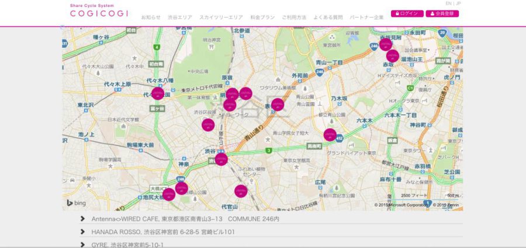The height and width of the screenshot is (248, 526).
Task: Switch language to JP
Action: click(459, 4)
